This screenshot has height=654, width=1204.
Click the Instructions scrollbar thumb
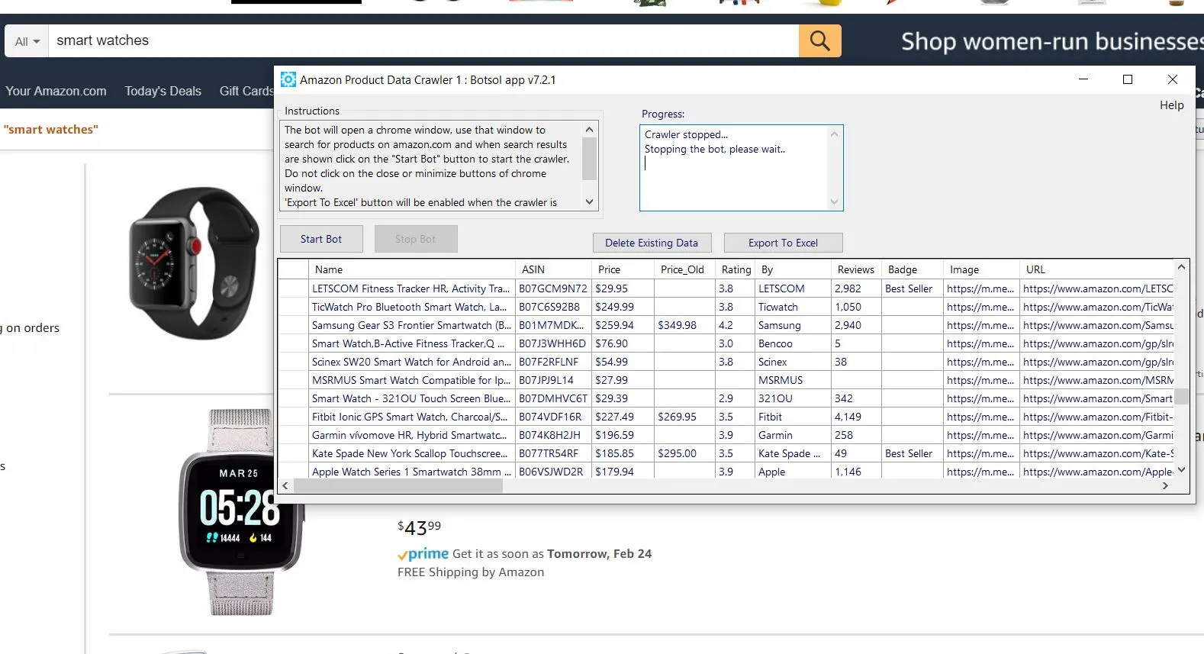click(589, 158)
